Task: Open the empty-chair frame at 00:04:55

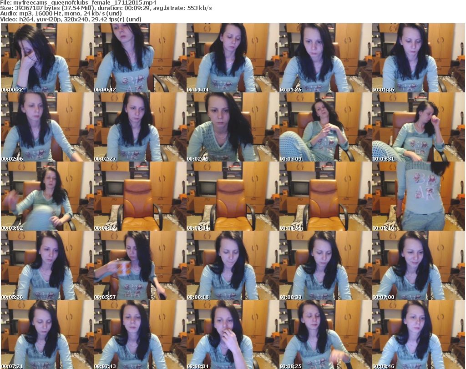Action: (326, 196)
